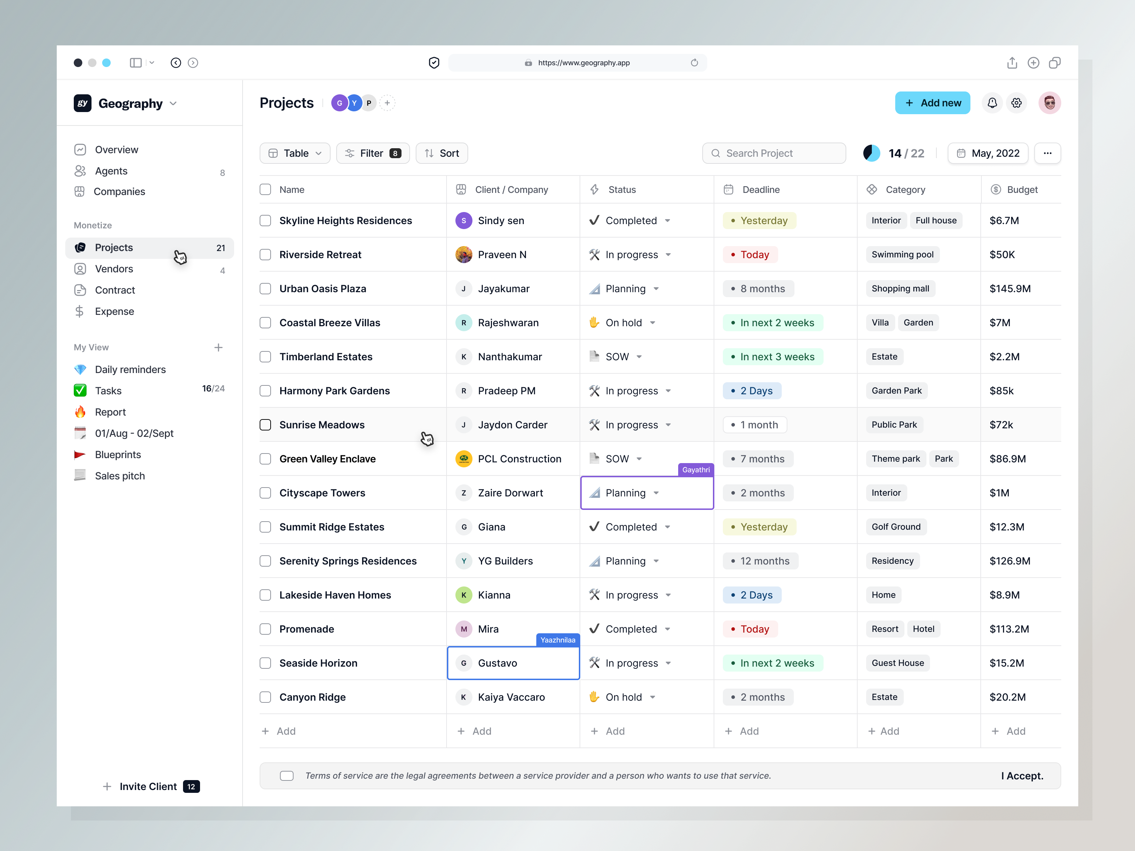Image resolution: width=1135 pixels, height=851 pixels.
Task: Collapse the Geography workspace dropdown
Action: coord(173,103)
